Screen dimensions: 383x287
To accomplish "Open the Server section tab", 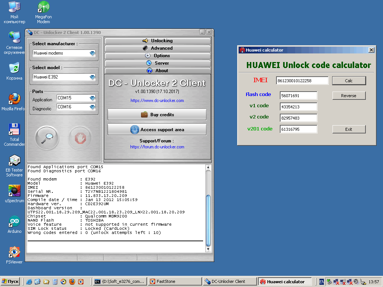I will [x=157, y=63].
